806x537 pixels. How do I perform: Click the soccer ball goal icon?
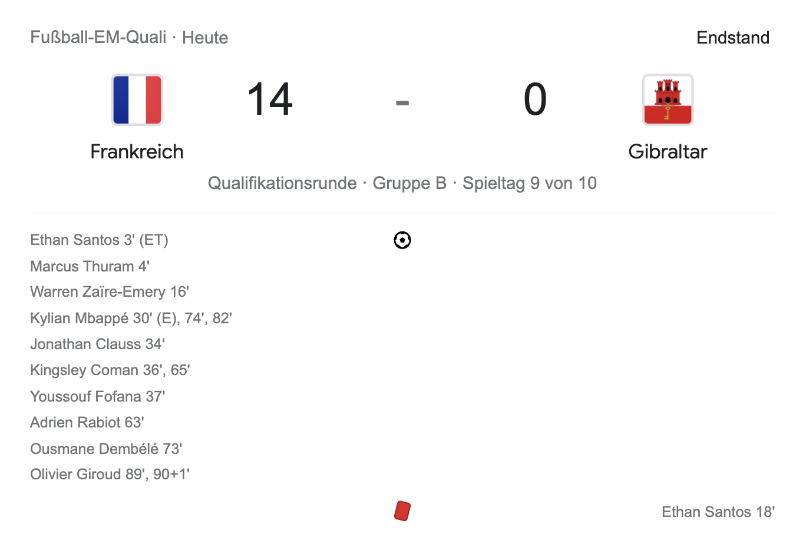pyautogui.click(x=402, y=240)
